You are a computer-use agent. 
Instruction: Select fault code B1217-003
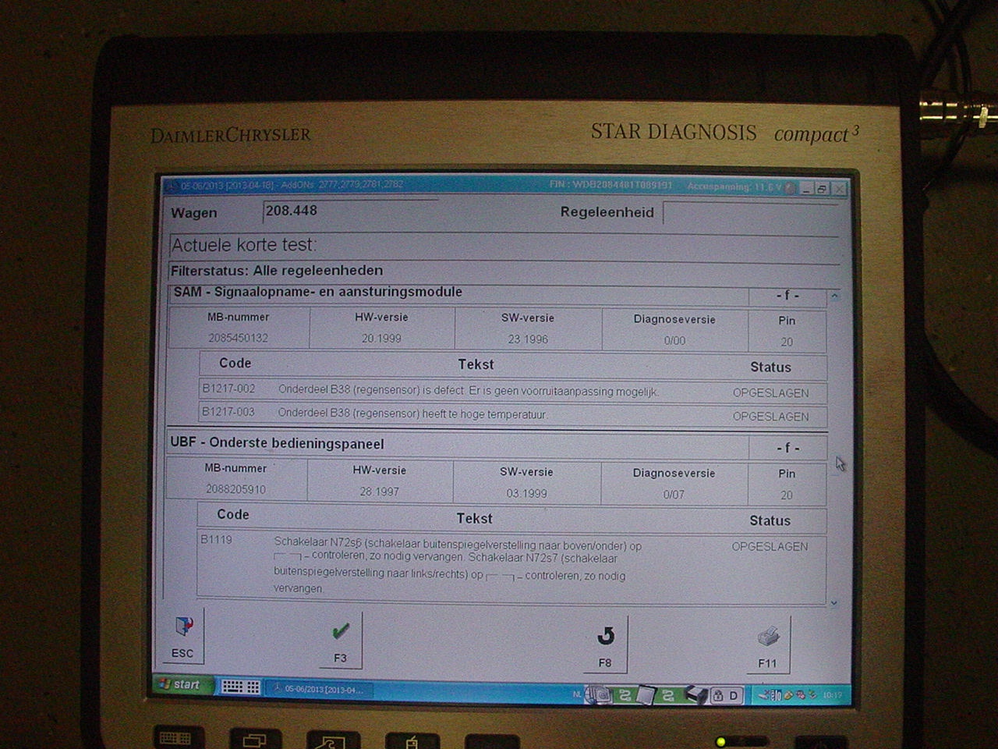pos(228,411)
